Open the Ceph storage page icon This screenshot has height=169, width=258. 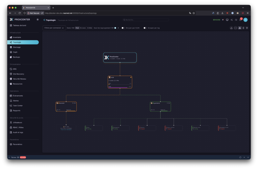point(11,52)
